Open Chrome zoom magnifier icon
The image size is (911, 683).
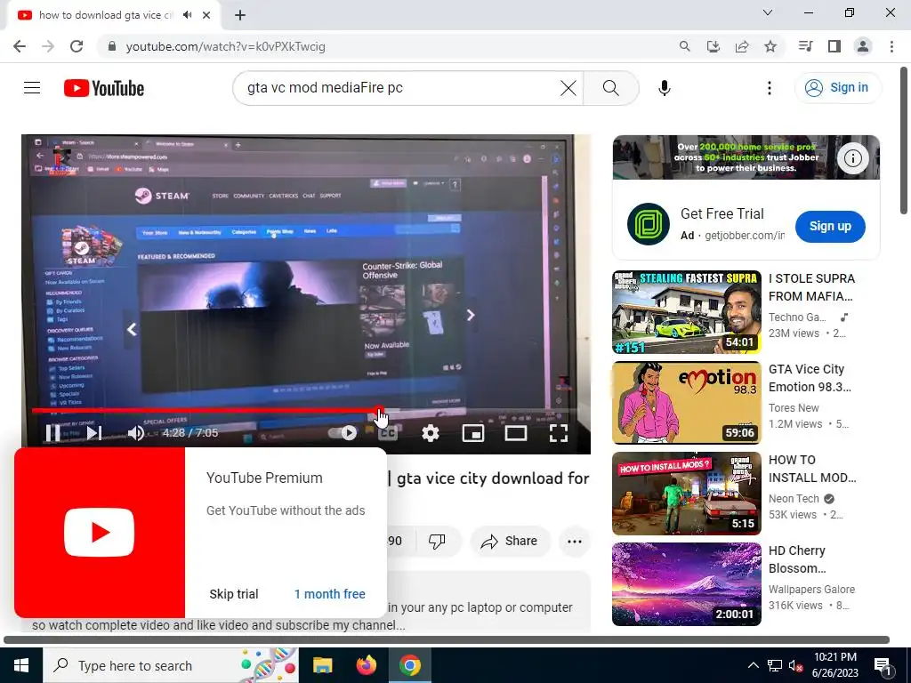[685, 46]
